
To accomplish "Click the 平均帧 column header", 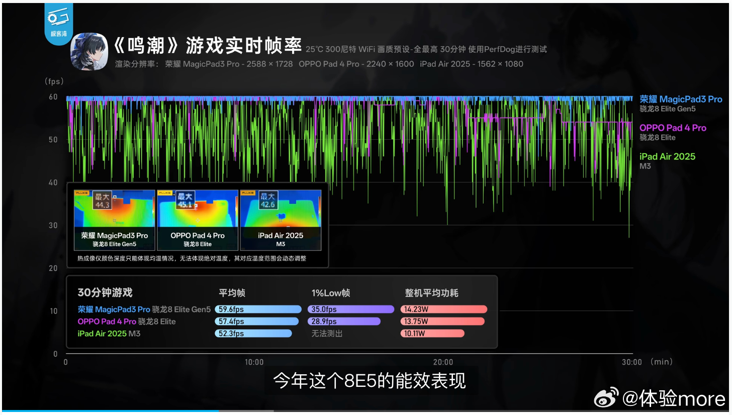I will [x=232, y=293].
